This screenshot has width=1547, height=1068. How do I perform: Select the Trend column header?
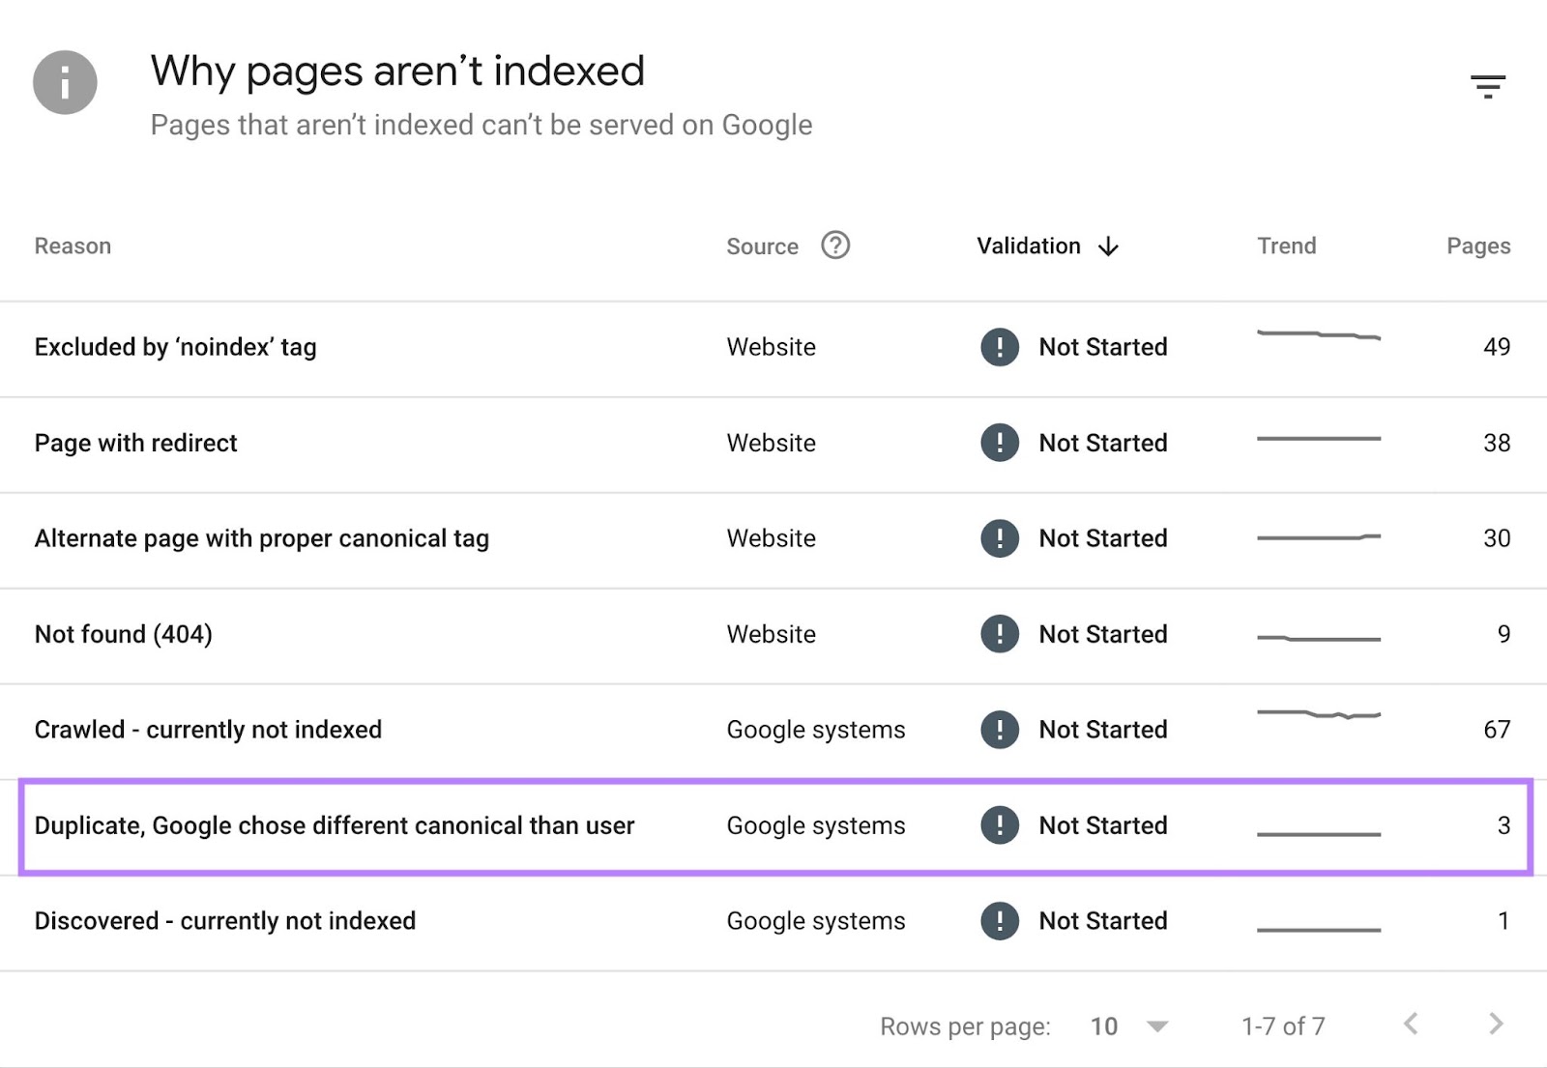tap(1286, 246)
